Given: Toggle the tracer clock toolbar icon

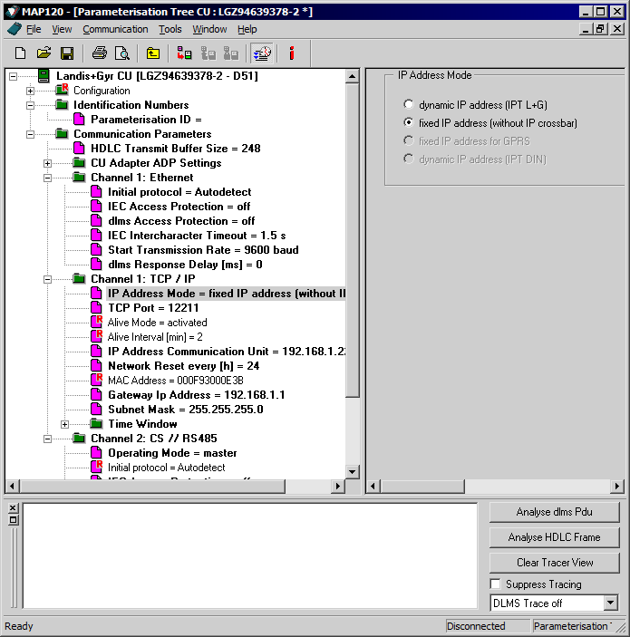Looking at the screenshot, I should [261, 53].
